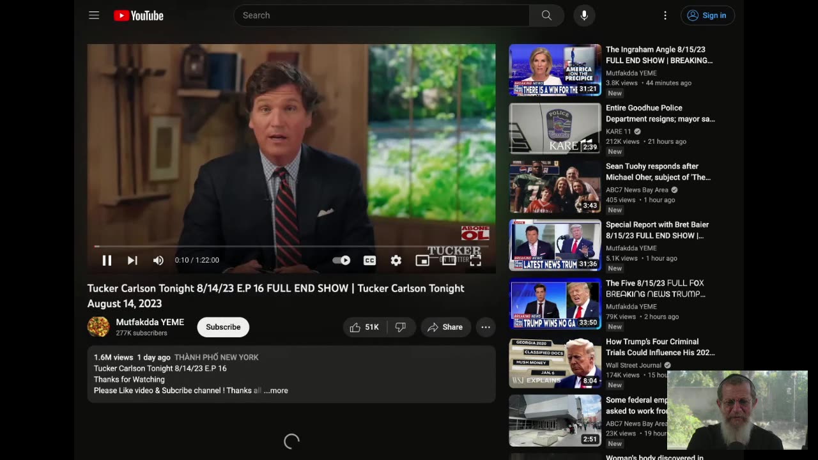818x460 pixels.
Task: Open the top bar three-dot settings menu
Action: pos(665,15)
